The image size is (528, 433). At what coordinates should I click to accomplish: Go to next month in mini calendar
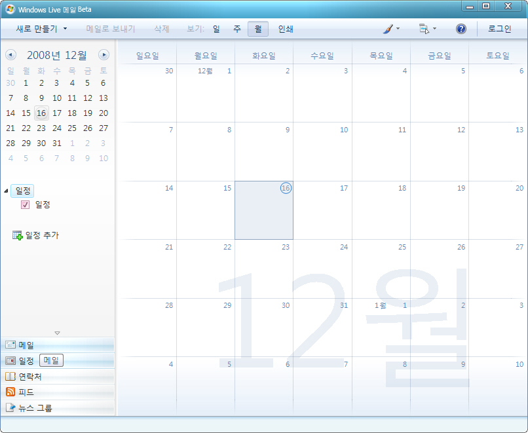104,55
